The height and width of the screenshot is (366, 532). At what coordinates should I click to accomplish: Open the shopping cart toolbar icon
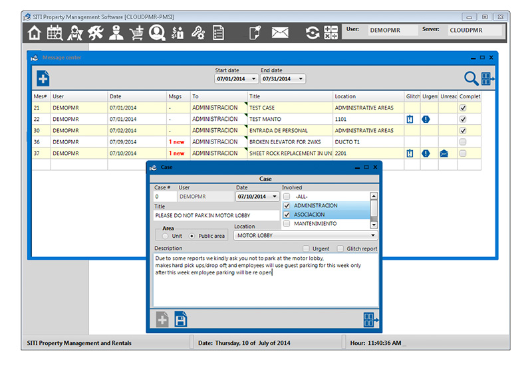138,32
